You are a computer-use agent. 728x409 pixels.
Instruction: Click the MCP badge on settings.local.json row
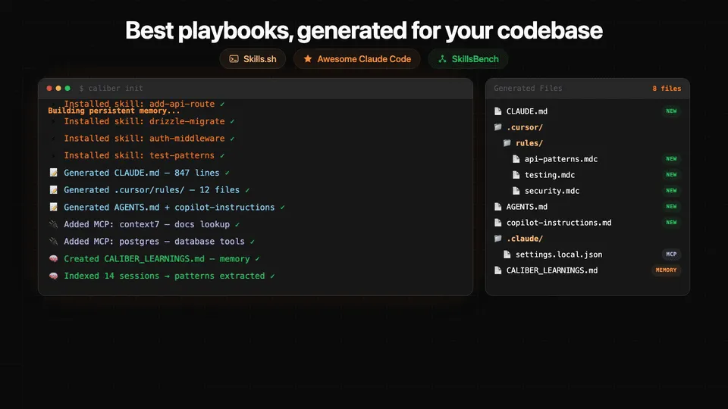[671, 254]
